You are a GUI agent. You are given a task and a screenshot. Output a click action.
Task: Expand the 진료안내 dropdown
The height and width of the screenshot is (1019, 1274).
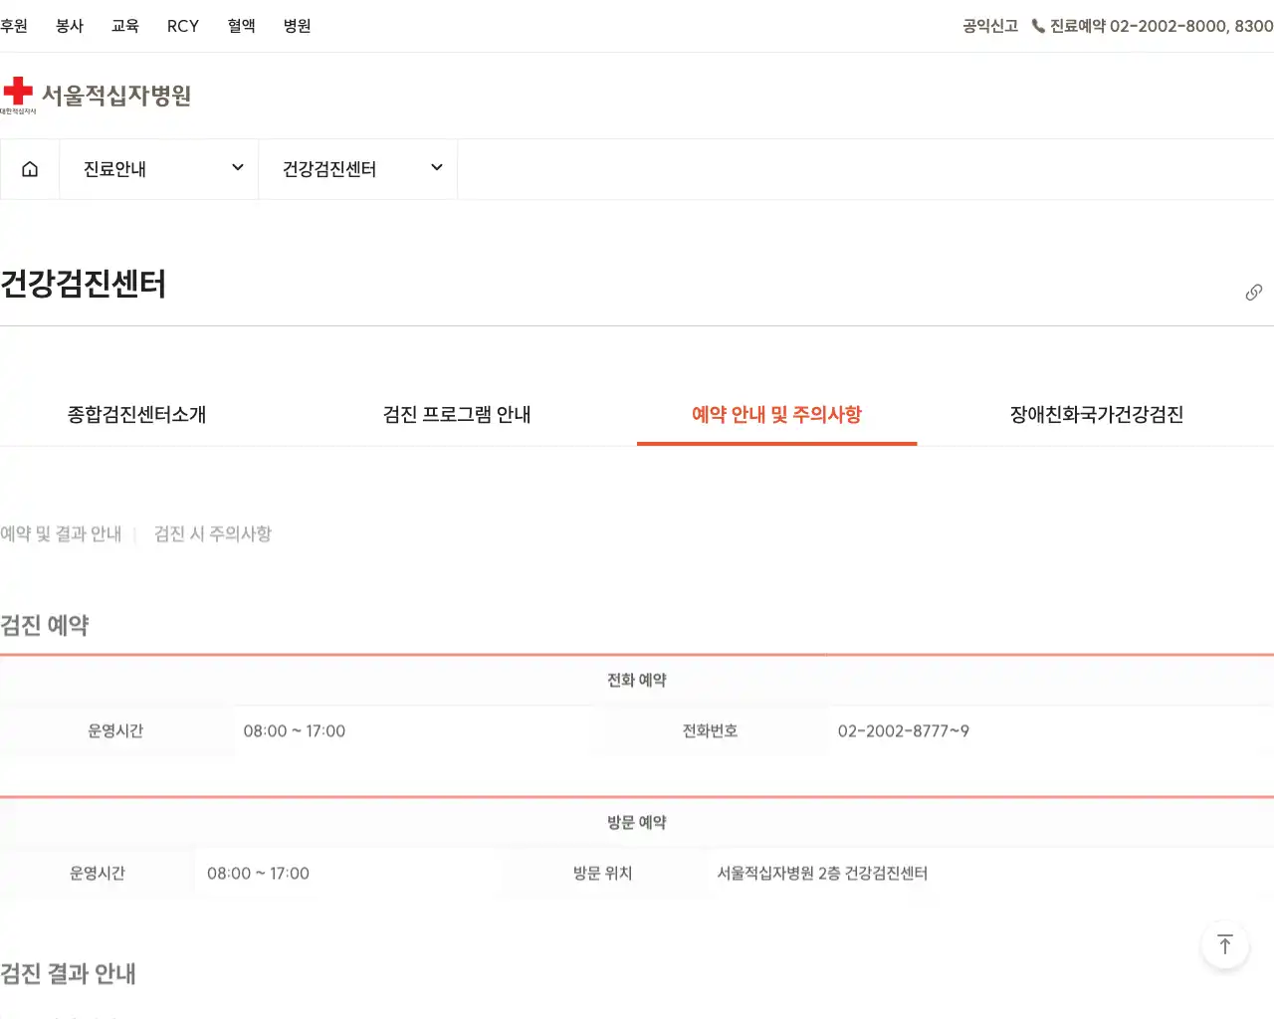coord(159,169)
